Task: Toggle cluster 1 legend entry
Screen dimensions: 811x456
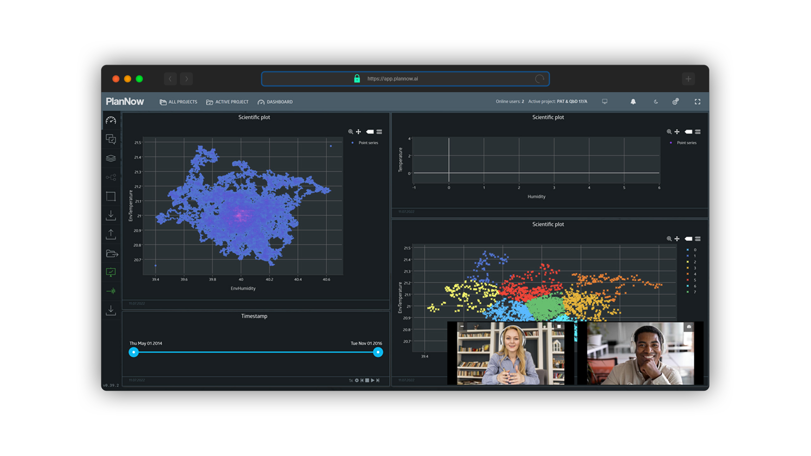Action: point(691,256)
